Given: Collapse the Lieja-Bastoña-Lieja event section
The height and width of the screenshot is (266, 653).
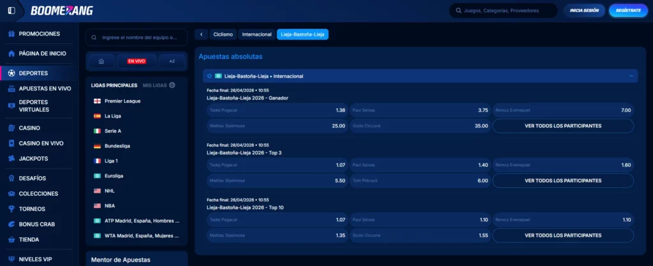Looking at the screenshot, I should [x=631, y=76].
